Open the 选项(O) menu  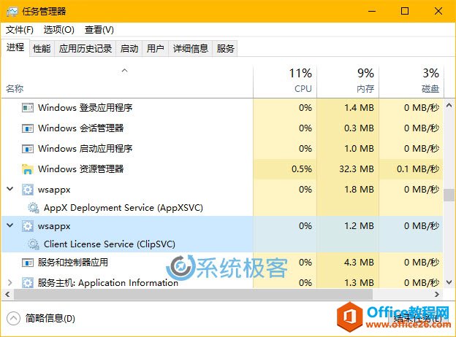click(x=58, y=30)
